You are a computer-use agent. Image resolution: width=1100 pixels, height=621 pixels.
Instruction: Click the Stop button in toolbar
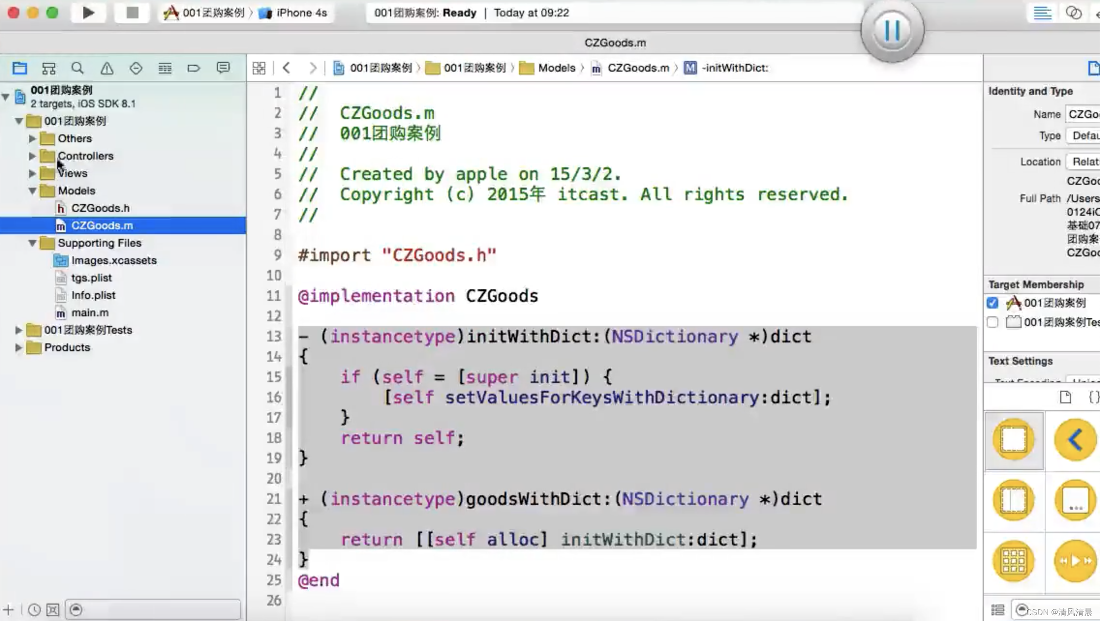pyautogui.click(x=132, y=13)
